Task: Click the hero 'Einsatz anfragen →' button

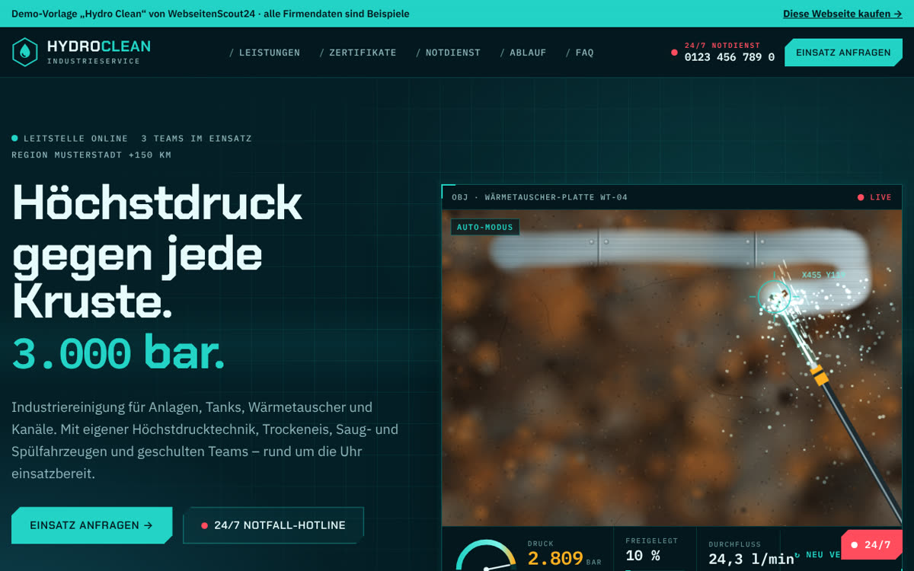Action: point(91,525)
